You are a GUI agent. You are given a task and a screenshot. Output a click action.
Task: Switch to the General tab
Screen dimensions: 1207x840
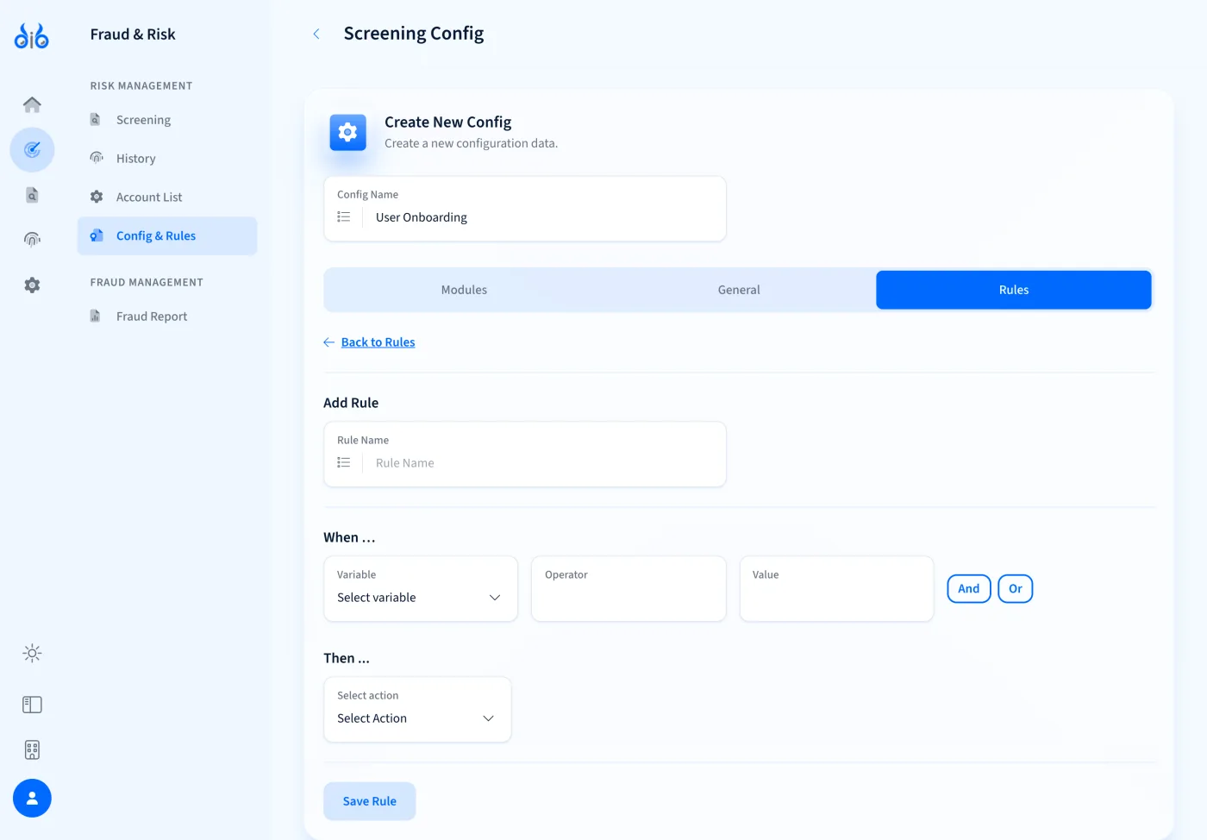pyautogui.click(x=739, y=290)
